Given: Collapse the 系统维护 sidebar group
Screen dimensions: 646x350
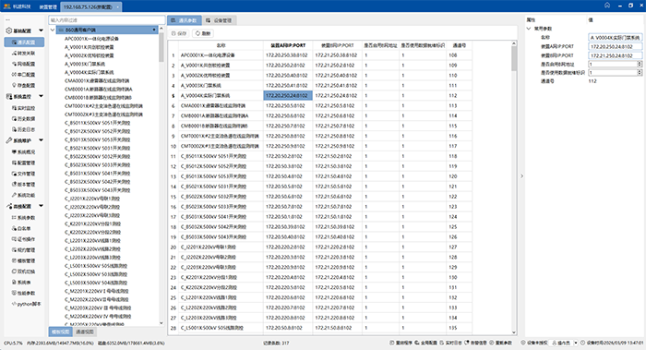Looking at the screenshot, I should (41, 140).
